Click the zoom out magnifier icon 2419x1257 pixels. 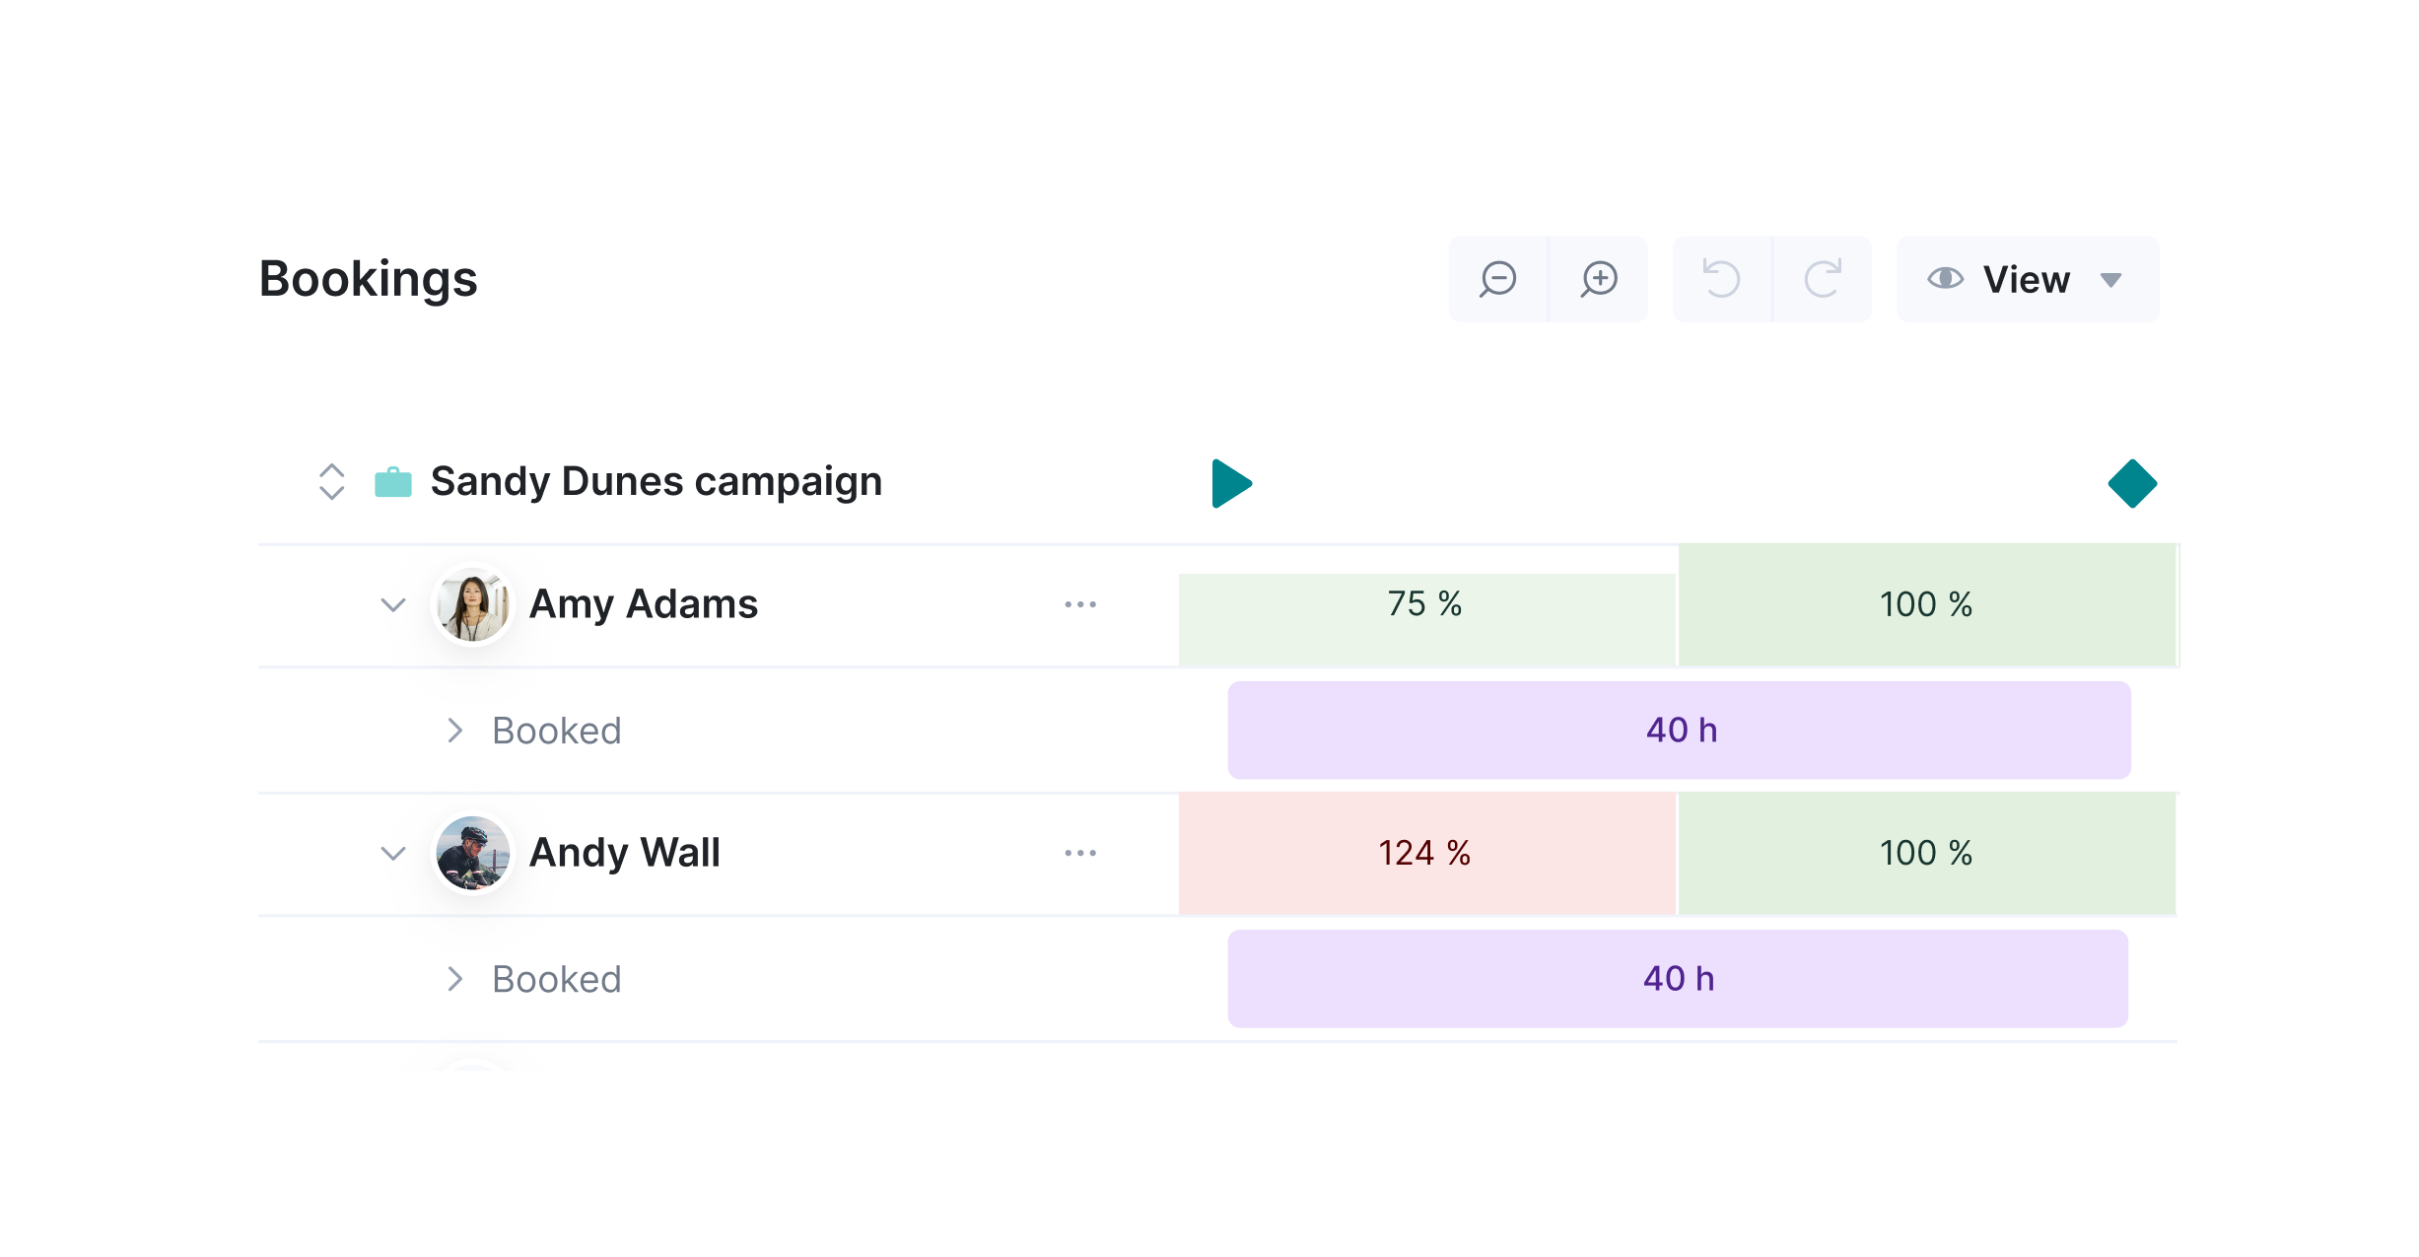click(1498, 279)
